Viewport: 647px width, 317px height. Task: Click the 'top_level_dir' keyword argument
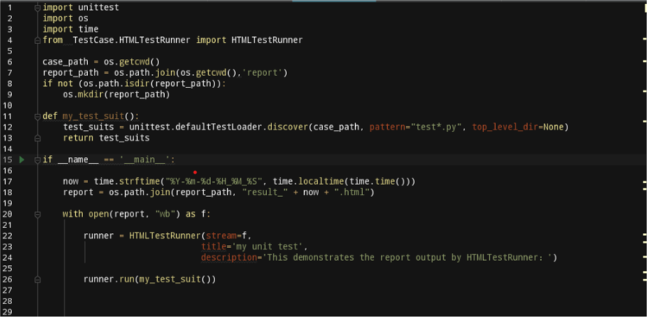tap(505, 127)
